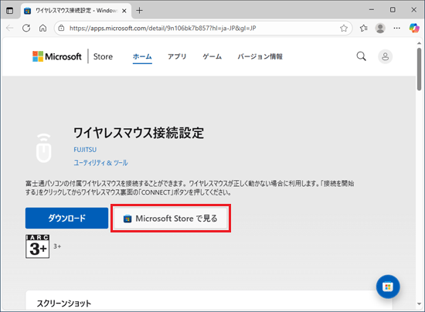Click the ワイヤレスマウス接続設定 app title

tap(139, 133)
